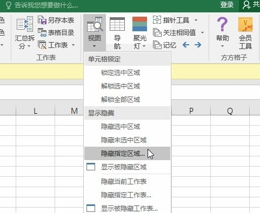Click the left blue back arrow
The image size is (260, 213).
tap(186, 45)
